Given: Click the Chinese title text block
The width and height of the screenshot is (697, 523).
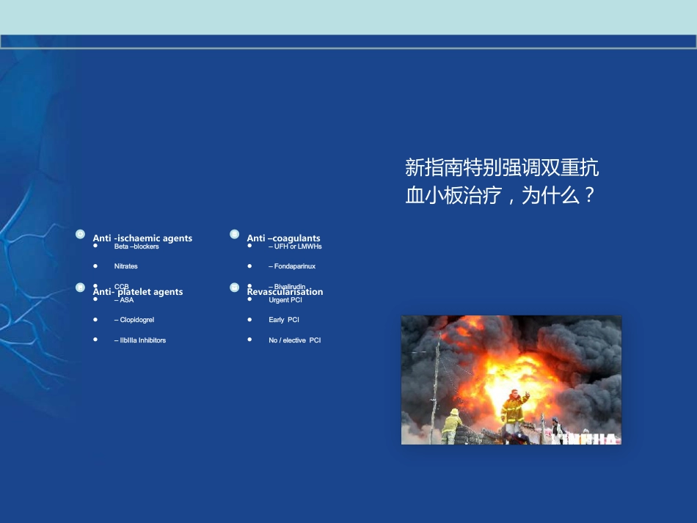Looking at the screenshot, I should (x=501, y=181).
